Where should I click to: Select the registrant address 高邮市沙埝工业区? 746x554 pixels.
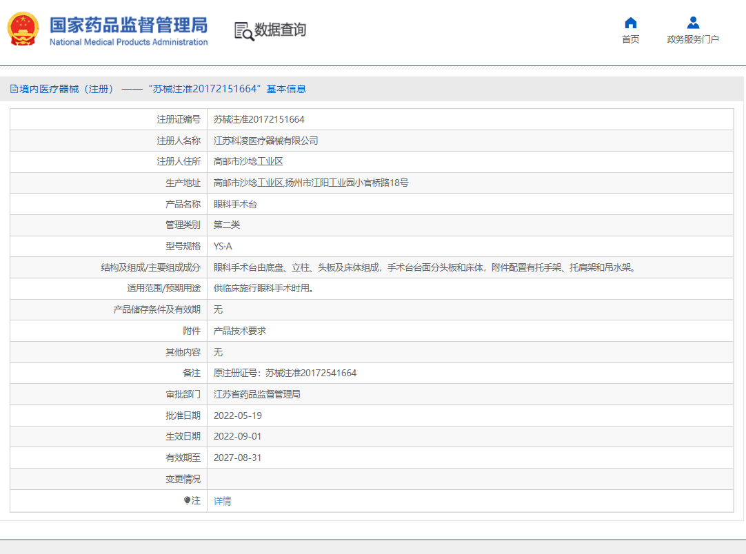pos(248,162)
